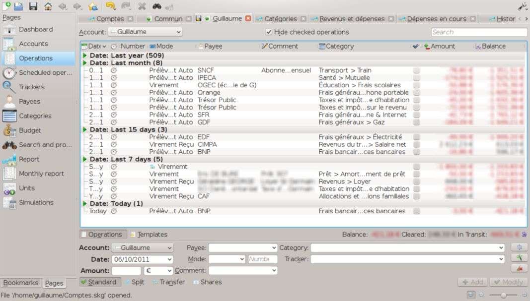The image size is (530, 301).
Task: Open Scheduled operations in the sidebar
Action: 45,72
